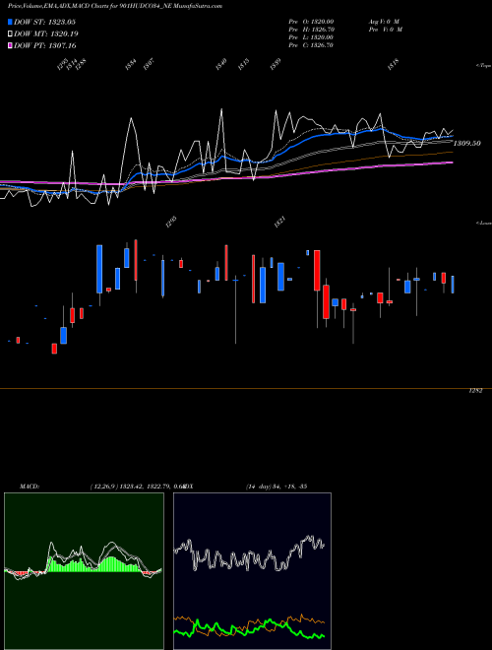
Task: Click the 1282 support level label
Action: pyautogui.click(x=475, y=391)
